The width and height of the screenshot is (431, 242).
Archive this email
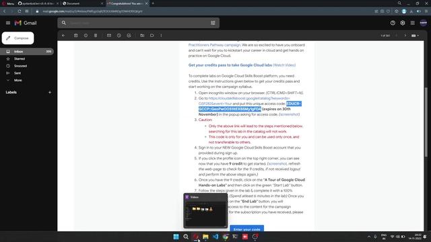pyautogui.click(x=76, y=36)
